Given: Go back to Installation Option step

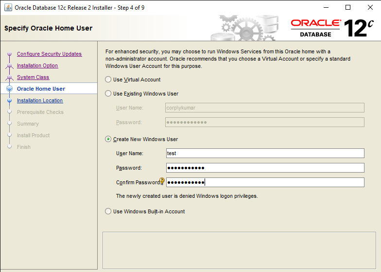Looking at the screenshot, I should (37, 66).
